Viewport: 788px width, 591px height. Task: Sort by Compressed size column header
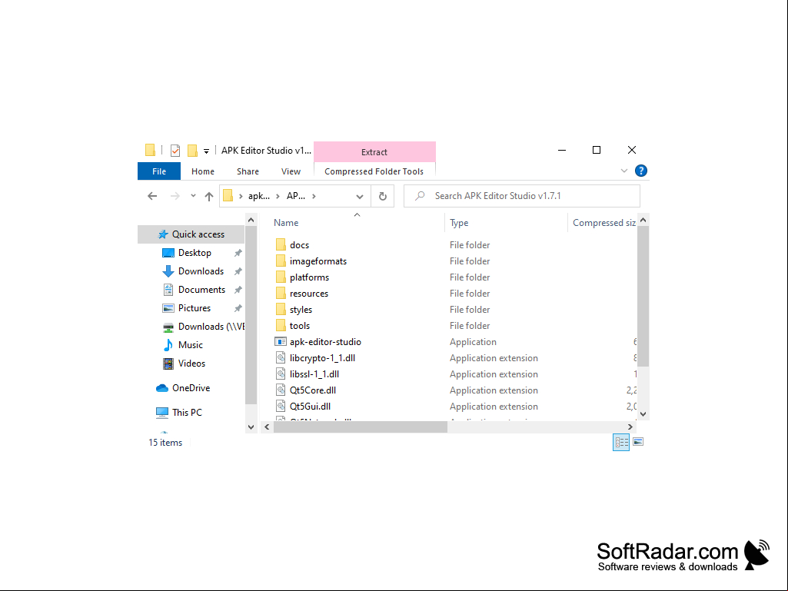[603, 223]
